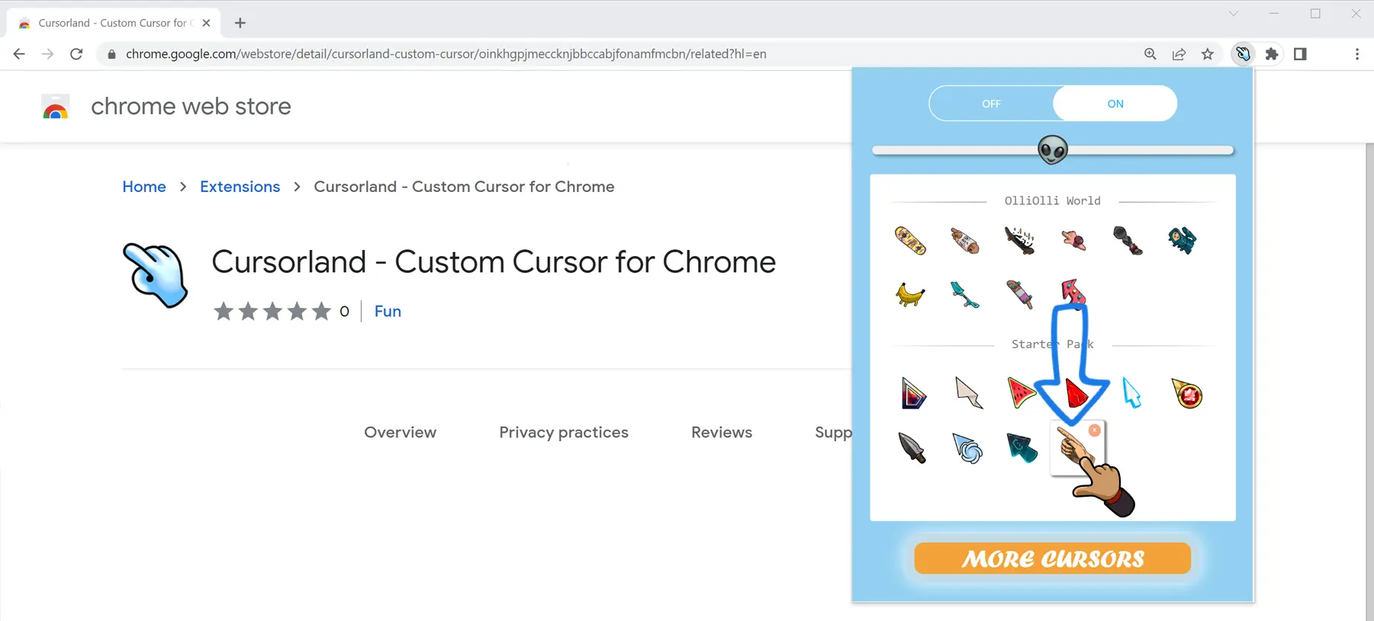Go back to the previous page
Screen dimensions: 1374x621
(19, 54)
